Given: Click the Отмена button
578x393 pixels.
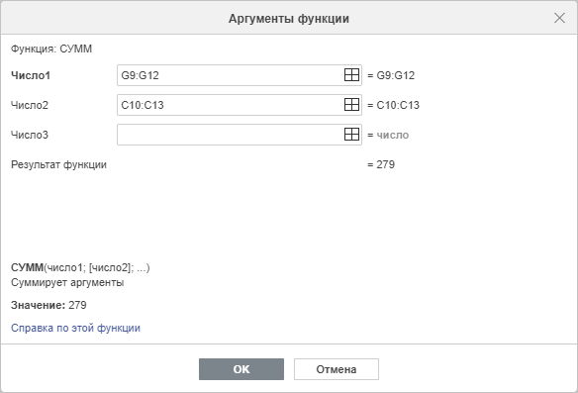Looking at the screenshot, I should click(x=337, y=369).
